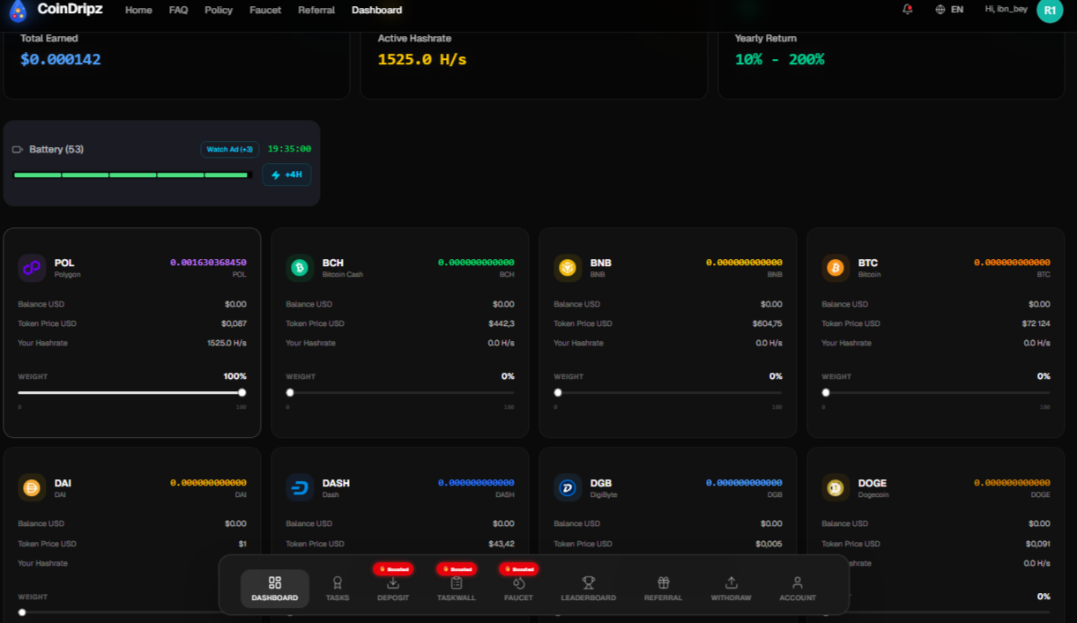Open Taskwall in the bottom dock

(x=457, y=589)
